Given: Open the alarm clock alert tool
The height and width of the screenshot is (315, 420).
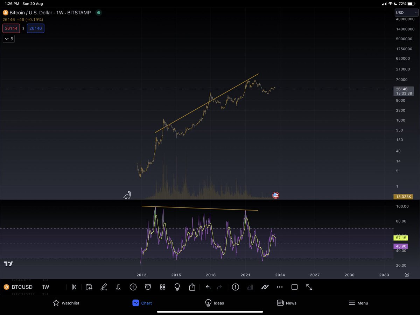Looking at the screenshot, I should click(148, 287).
